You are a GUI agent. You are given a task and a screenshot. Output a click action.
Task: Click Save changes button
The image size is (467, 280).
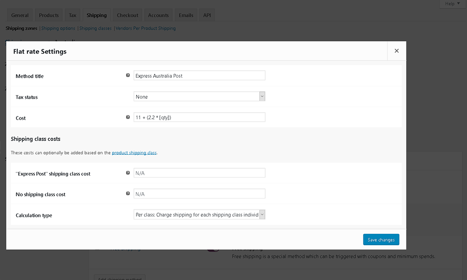(x=381, y=239)
